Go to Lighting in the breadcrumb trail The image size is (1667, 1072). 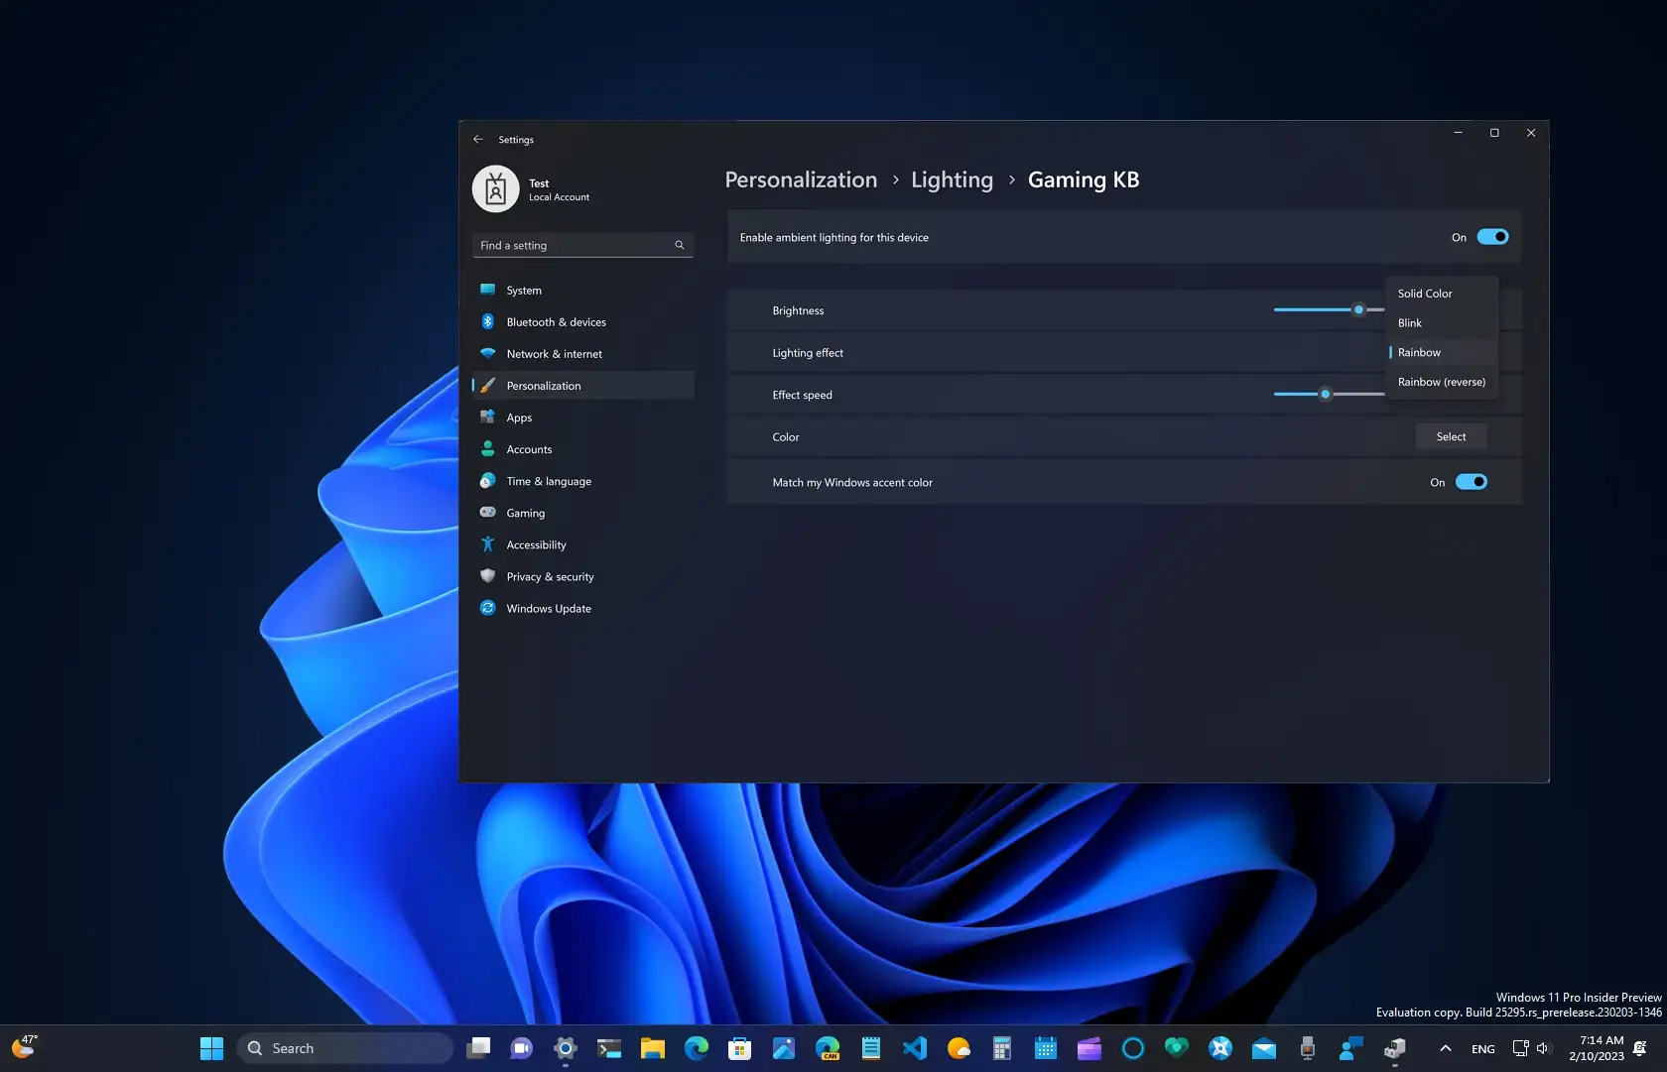(951, 179)
